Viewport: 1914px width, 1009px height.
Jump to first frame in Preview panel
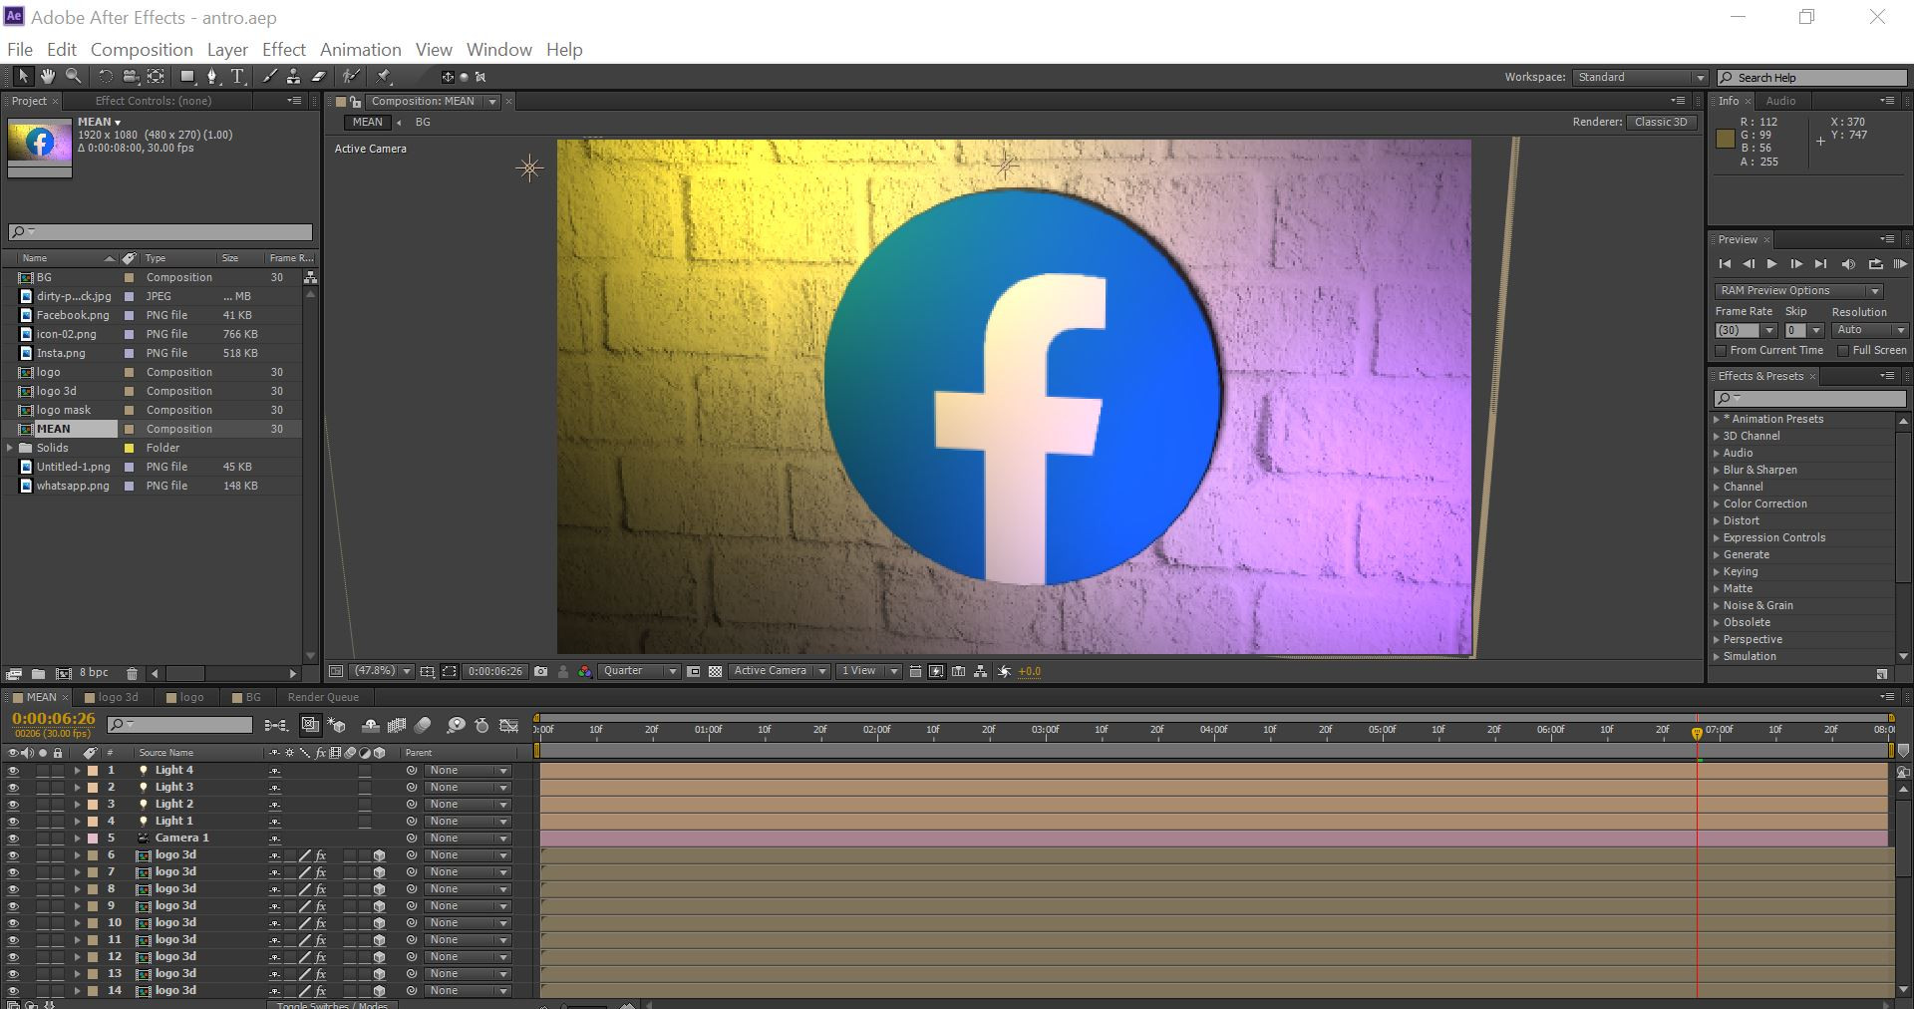pyautogui.click(x=1725, y=264)
